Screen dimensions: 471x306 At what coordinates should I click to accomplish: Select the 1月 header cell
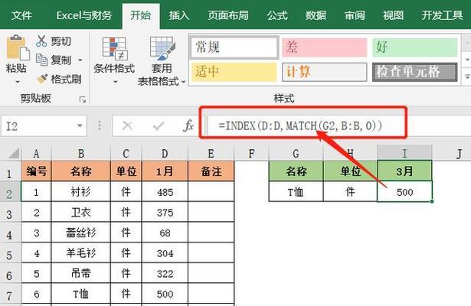(165, 171)
